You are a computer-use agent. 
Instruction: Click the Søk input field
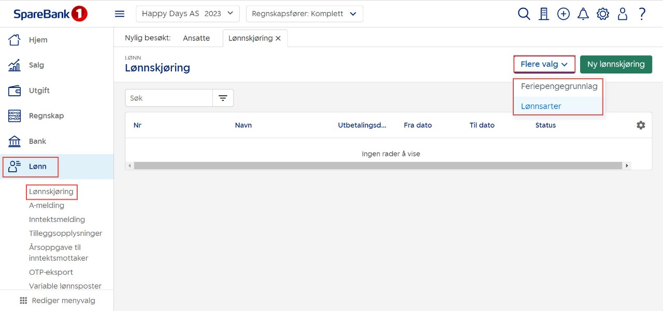(169, 98)
